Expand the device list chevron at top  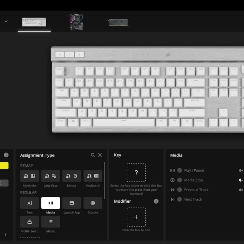[6, 21]
